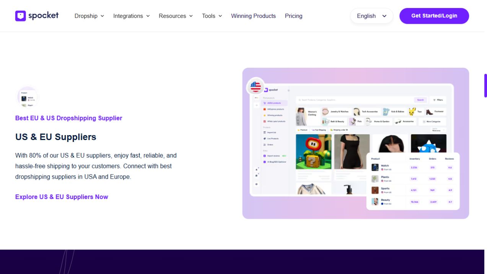
Task: Expand the Integrations menu
Action: click(x=131, y=16)
